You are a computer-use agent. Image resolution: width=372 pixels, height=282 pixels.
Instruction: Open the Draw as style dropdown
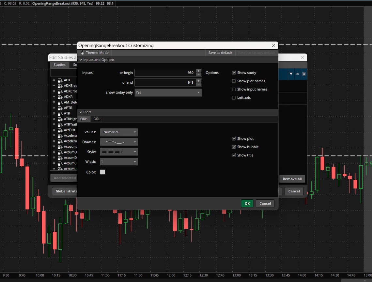119,142
